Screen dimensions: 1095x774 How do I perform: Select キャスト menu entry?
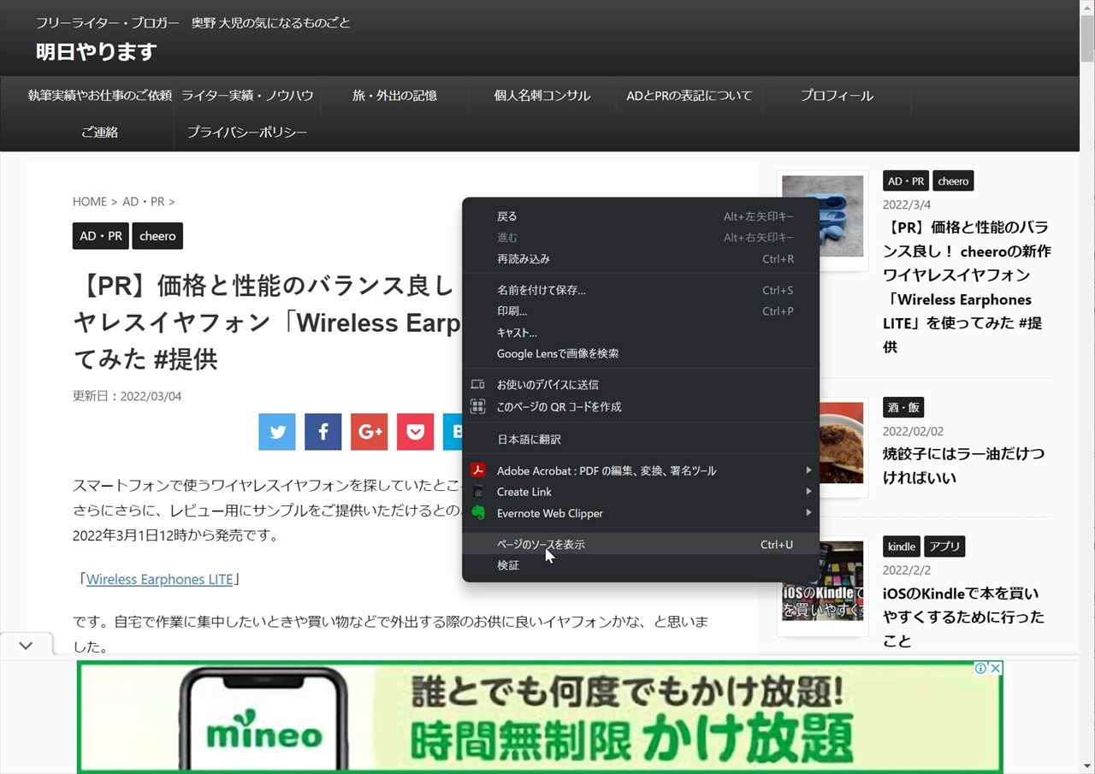[641, 333]
